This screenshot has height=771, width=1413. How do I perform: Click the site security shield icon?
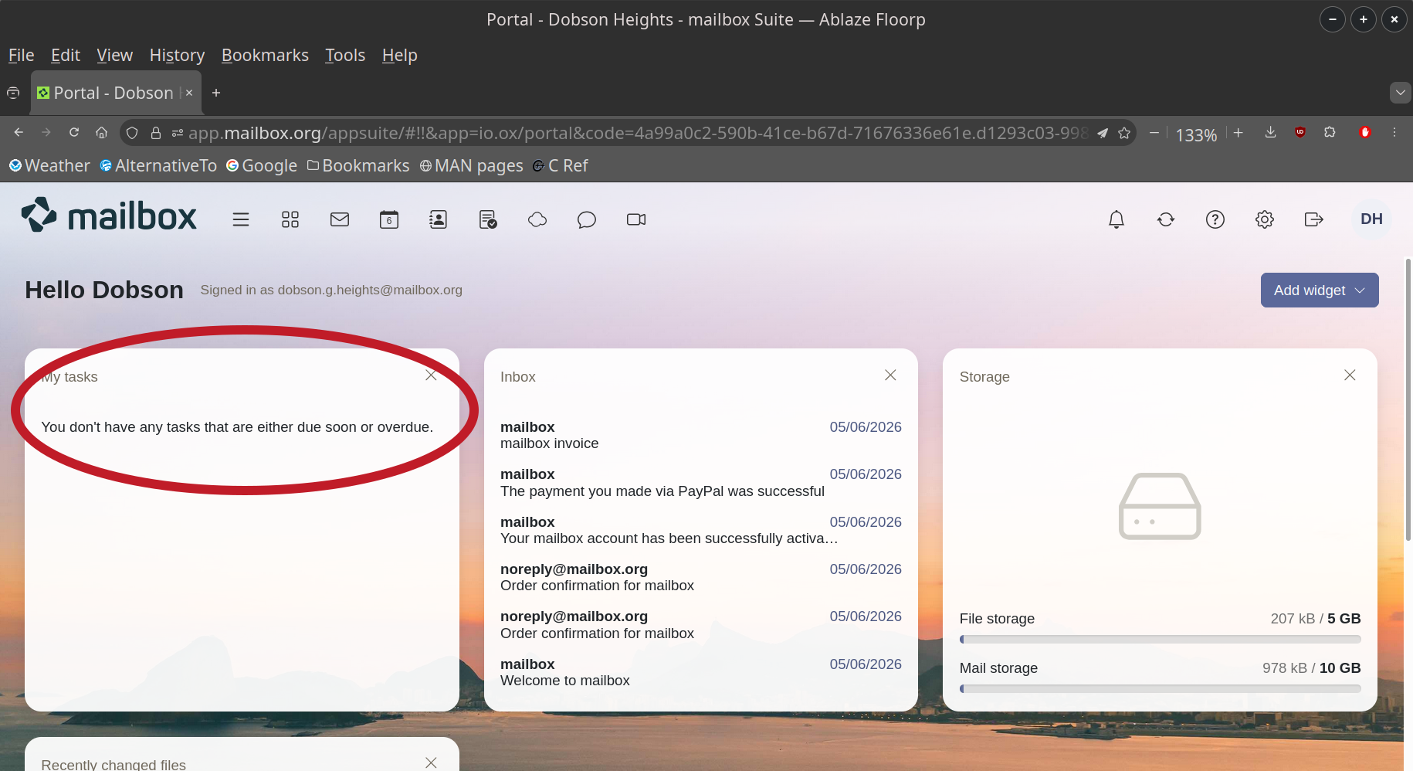click(x=132, y=133)
